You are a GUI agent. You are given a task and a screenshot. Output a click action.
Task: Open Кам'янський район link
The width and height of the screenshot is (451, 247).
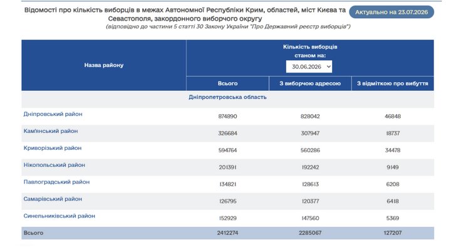click(51, 131)
